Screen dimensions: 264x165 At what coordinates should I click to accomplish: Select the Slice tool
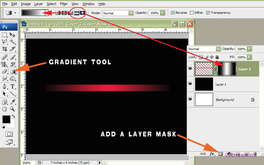[12, 49]
